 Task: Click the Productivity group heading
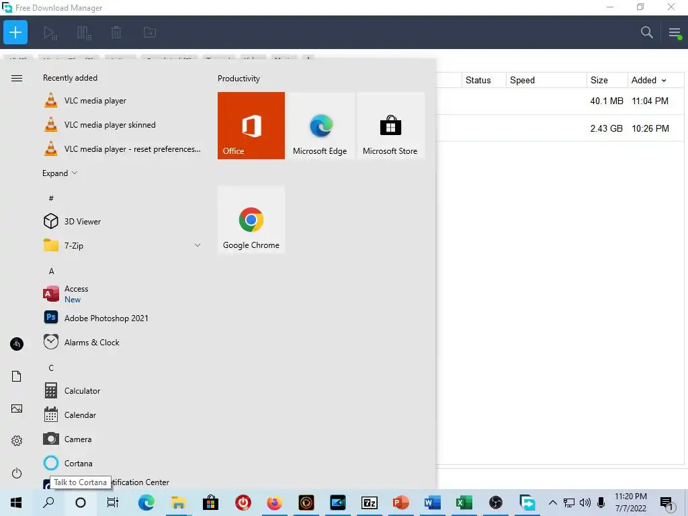click(239, 79)
